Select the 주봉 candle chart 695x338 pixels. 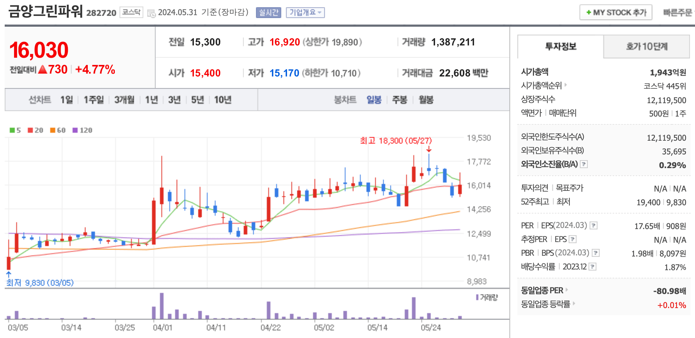[x=400, y=100]
